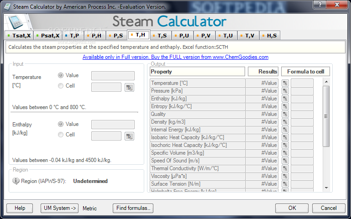Click the title bar help question mark
The image size is (351, 219).
coord(320,5)
